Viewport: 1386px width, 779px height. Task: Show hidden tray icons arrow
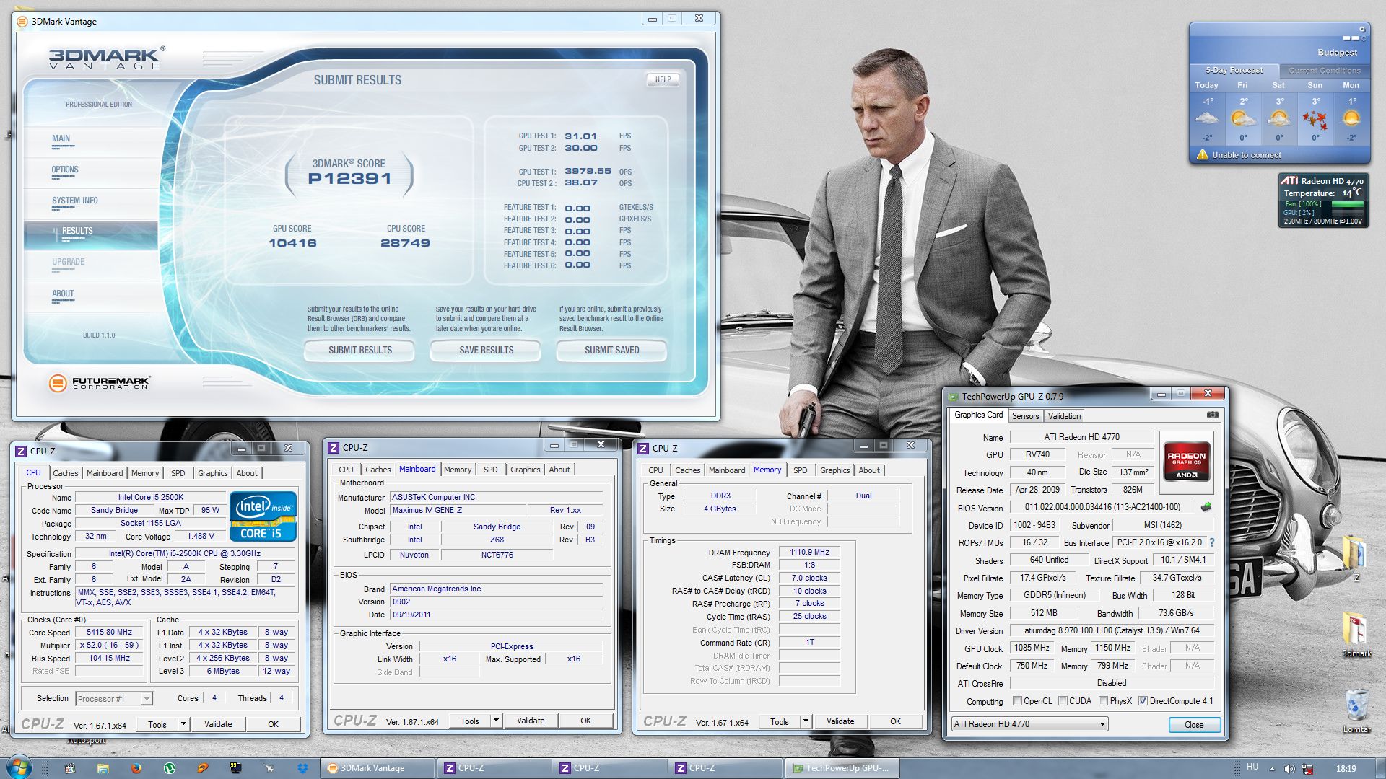point(1272,769)
